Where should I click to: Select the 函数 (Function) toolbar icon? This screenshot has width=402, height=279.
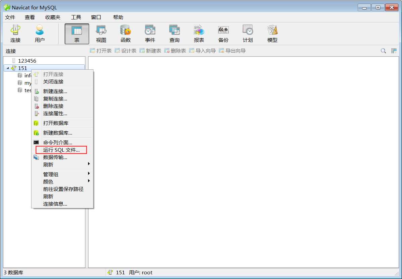(126, 33)
